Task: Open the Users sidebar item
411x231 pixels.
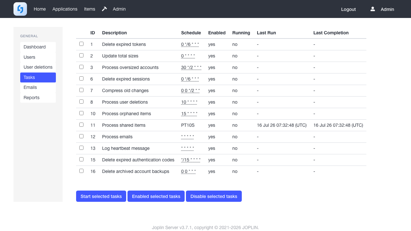Action: (38, 57)
